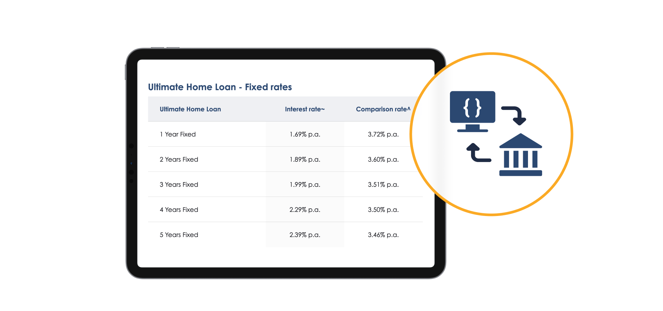Click the 3.46% p.a. comparison rate cell

(383, 235)
